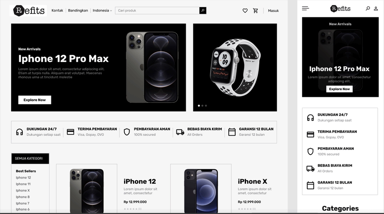Select the second carousel dot
The height and width of the screenshot is (214, 384).
pyautogui.click(x=202, y=106)
